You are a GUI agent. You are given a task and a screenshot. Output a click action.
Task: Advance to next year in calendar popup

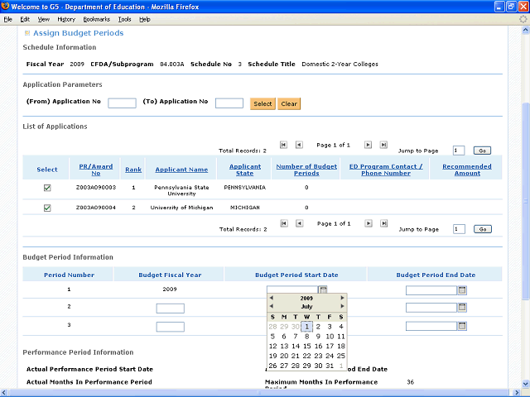(342, 298)
